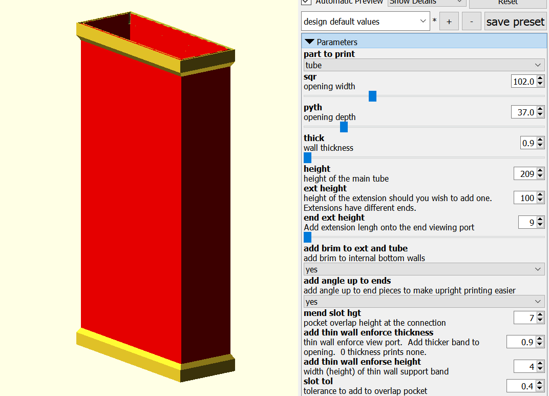Open the Show Details dropdown
This screenshot has height=396, width=549.
(426, 3)
